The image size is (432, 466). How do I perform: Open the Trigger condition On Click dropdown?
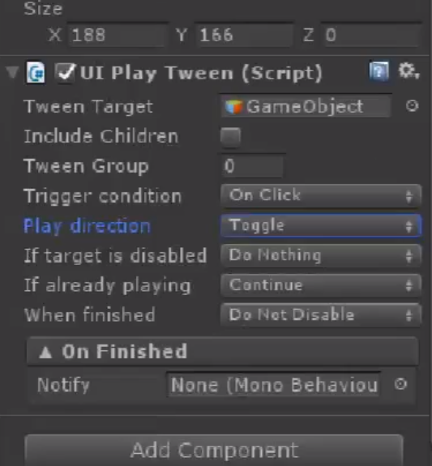click(321, 195)
